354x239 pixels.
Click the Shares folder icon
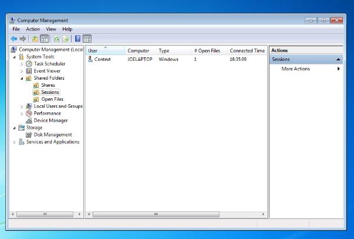coord(36,86)
